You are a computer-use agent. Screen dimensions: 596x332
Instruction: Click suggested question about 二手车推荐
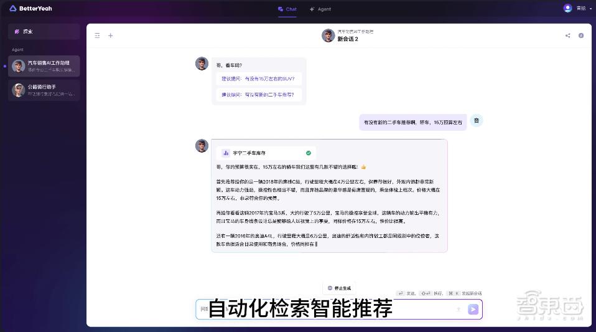click(258, 95)
